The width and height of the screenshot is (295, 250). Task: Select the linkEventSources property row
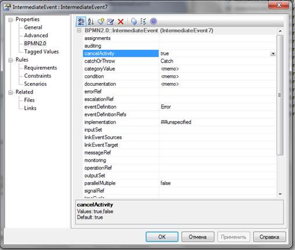point(179,137)
